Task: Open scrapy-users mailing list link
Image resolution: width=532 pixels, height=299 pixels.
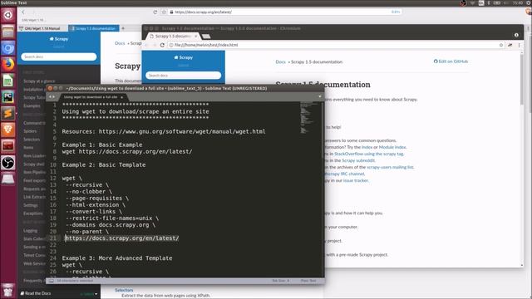Action: pyautogui.click(x=390, y=167)
